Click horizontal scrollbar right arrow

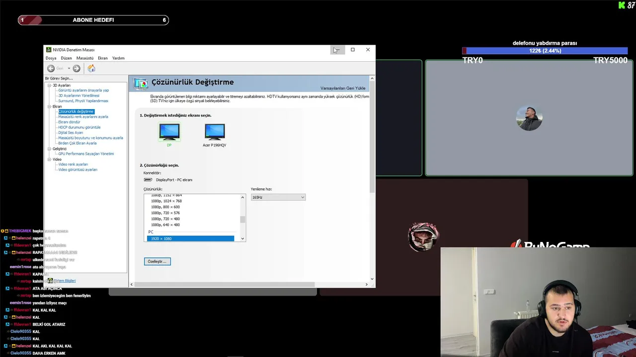point(367,284)
